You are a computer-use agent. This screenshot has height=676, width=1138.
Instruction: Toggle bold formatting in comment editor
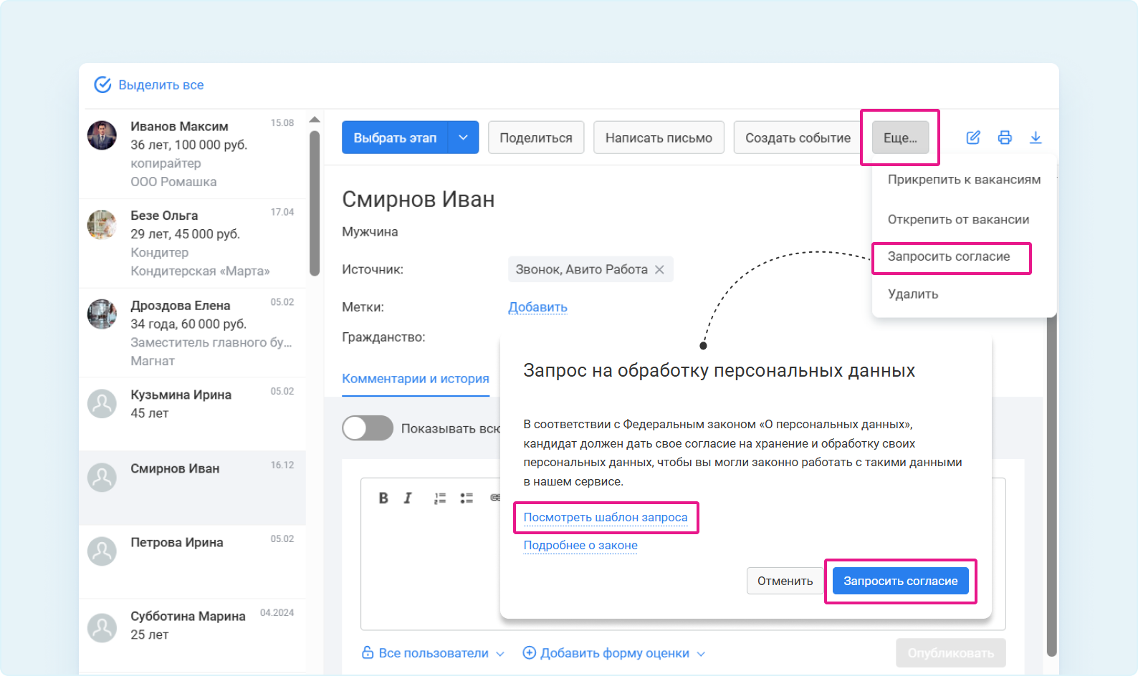[383, 498]
